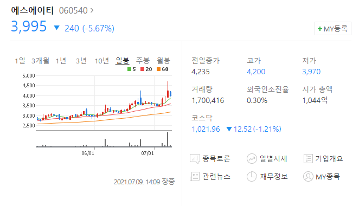This screenshot has height=206, width=359.
Task: Switch chart to 1일 view
Action: (x=20, y=61)
